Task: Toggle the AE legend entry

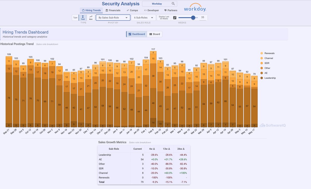Action: tap(264, 73)
